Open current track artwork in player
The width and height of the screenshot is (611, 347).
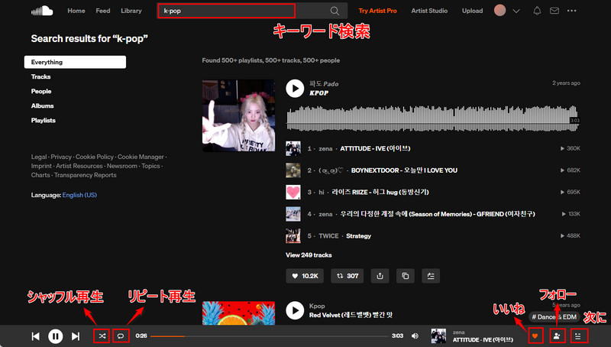[438, 336]
